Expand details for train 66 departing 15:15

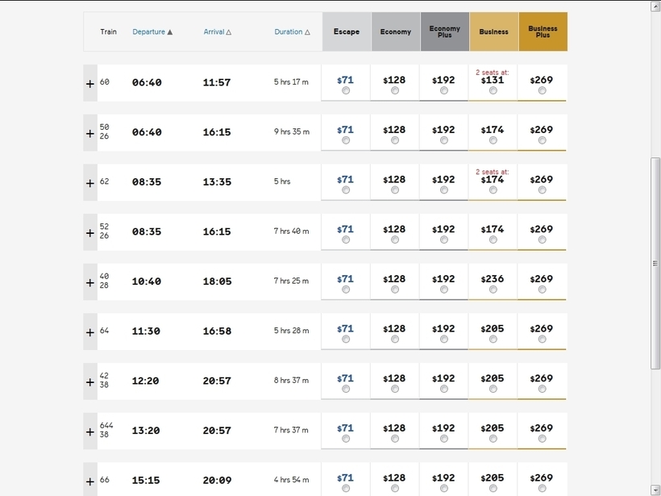tap(89, 481)
